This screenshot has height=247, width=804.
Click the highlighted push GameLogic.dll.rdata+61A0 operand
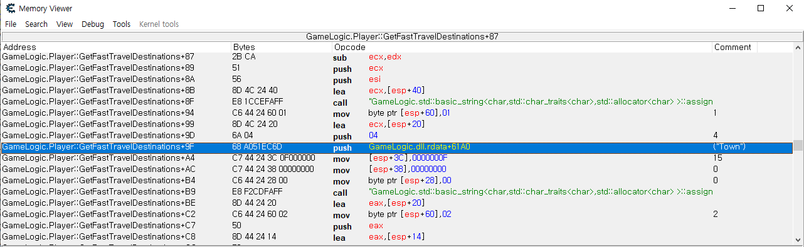pyautogui.click(x=420, y=147)
